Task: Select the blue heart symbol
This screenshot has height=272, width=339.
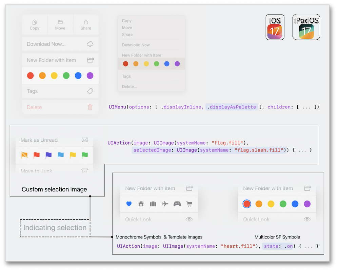Action: click(x=129, y=204)
